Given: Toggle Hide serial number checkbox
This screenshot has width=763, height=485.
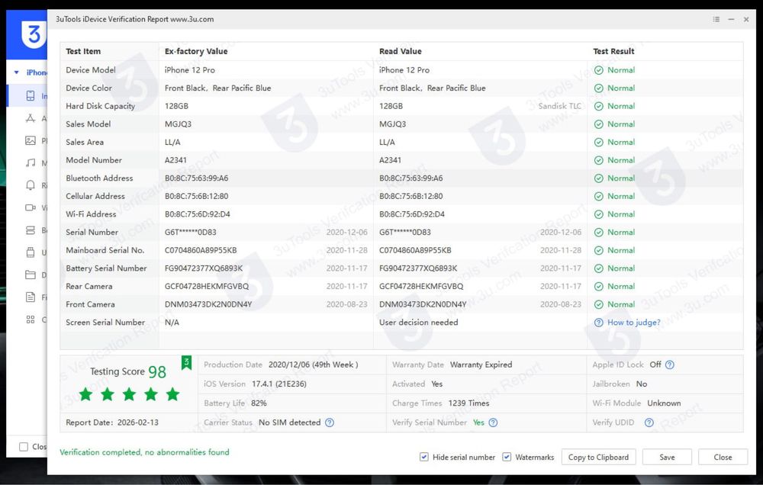Looking at the screenshot, I should [x=423, y=458].
